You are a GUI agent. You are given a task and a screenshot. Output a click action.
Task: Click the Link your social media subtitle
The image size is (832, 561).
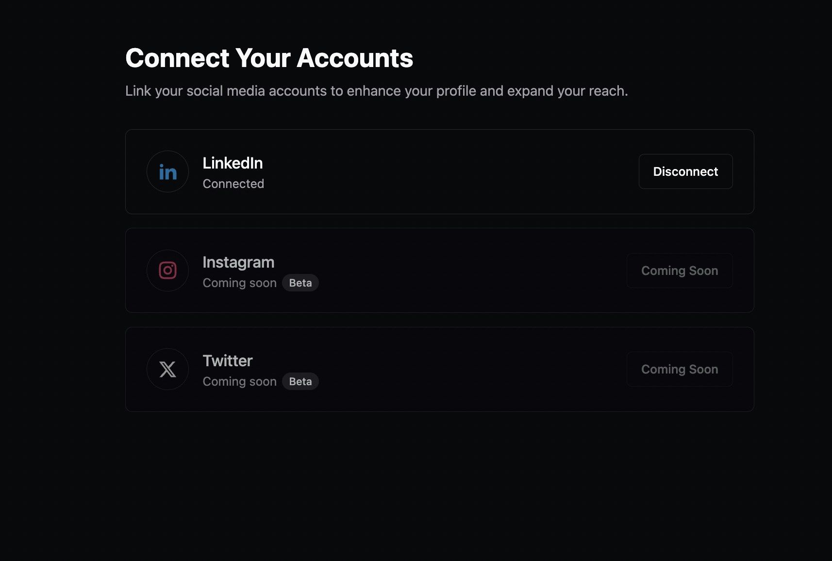click(x=377, y=91)
